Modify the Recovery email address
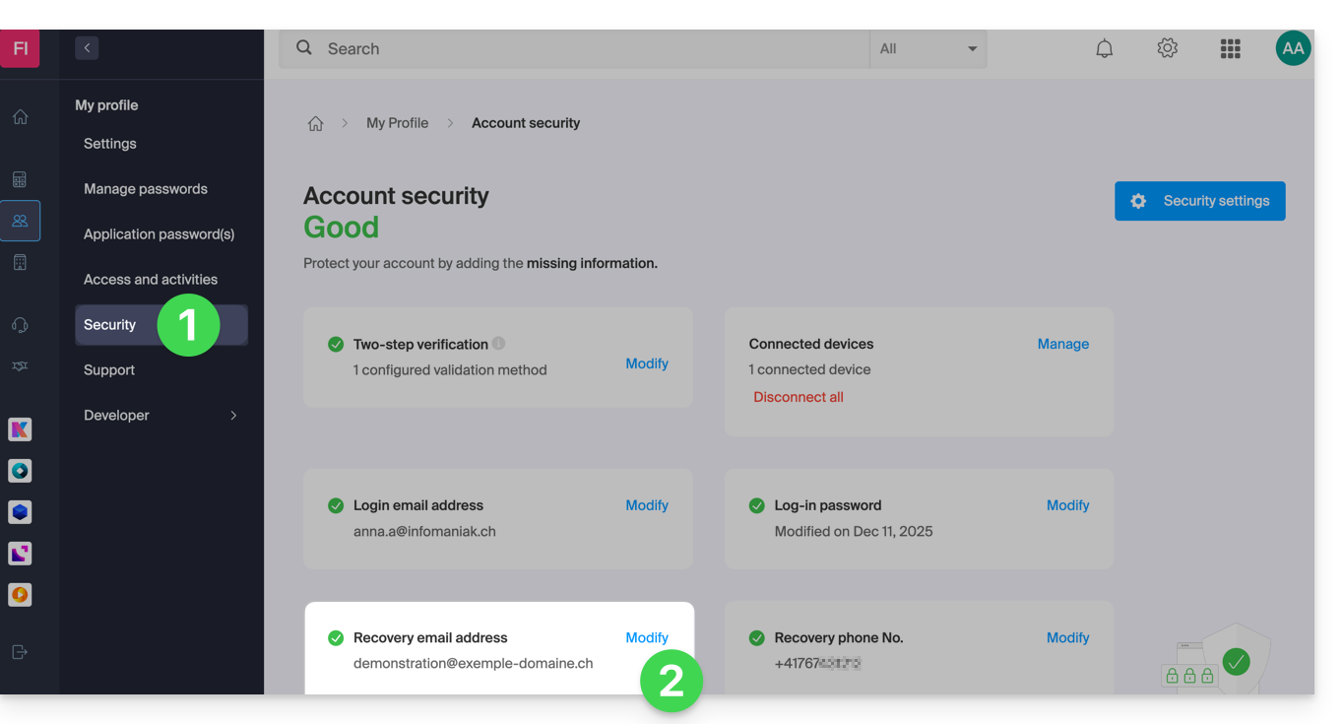The image size is (1344, 724). pos(647,638)
